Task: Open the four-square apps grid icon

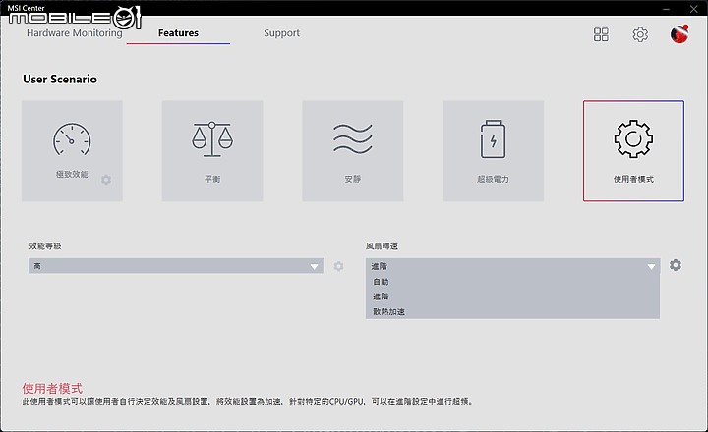Action: [601, 34]
